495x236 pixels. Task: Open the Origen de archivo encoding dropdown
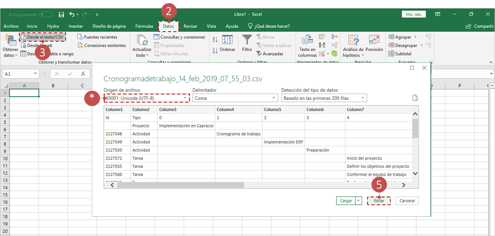(x=147, y=98)
